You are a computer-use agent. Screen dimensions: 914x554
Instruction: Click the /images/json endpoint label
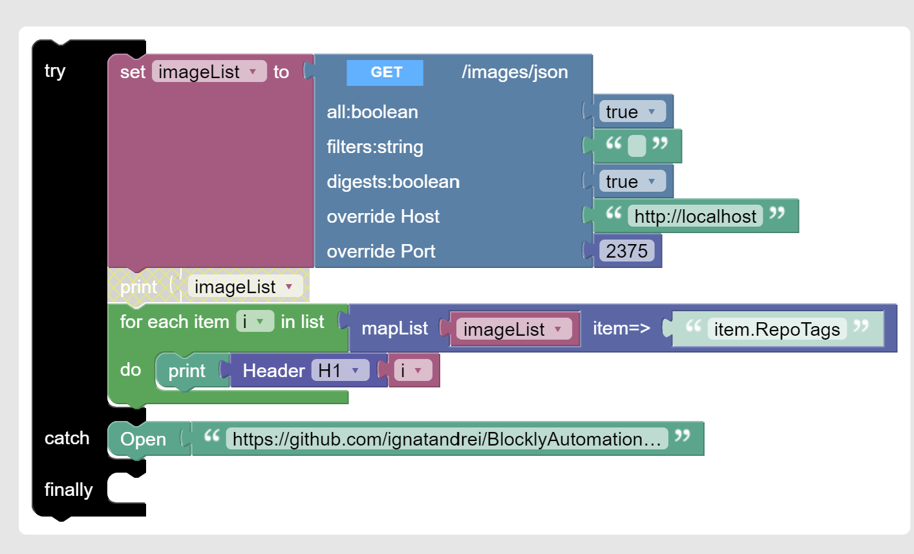[515, 72]
